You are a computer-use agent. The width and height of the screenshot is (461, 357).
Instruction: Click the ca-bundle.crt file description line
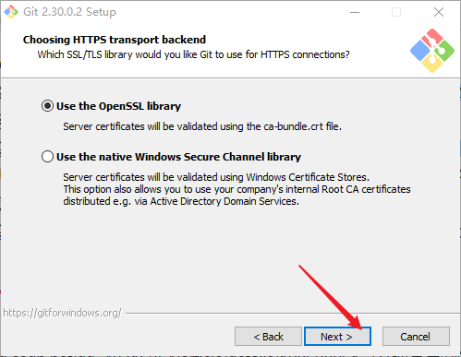[x=202, y=126]
